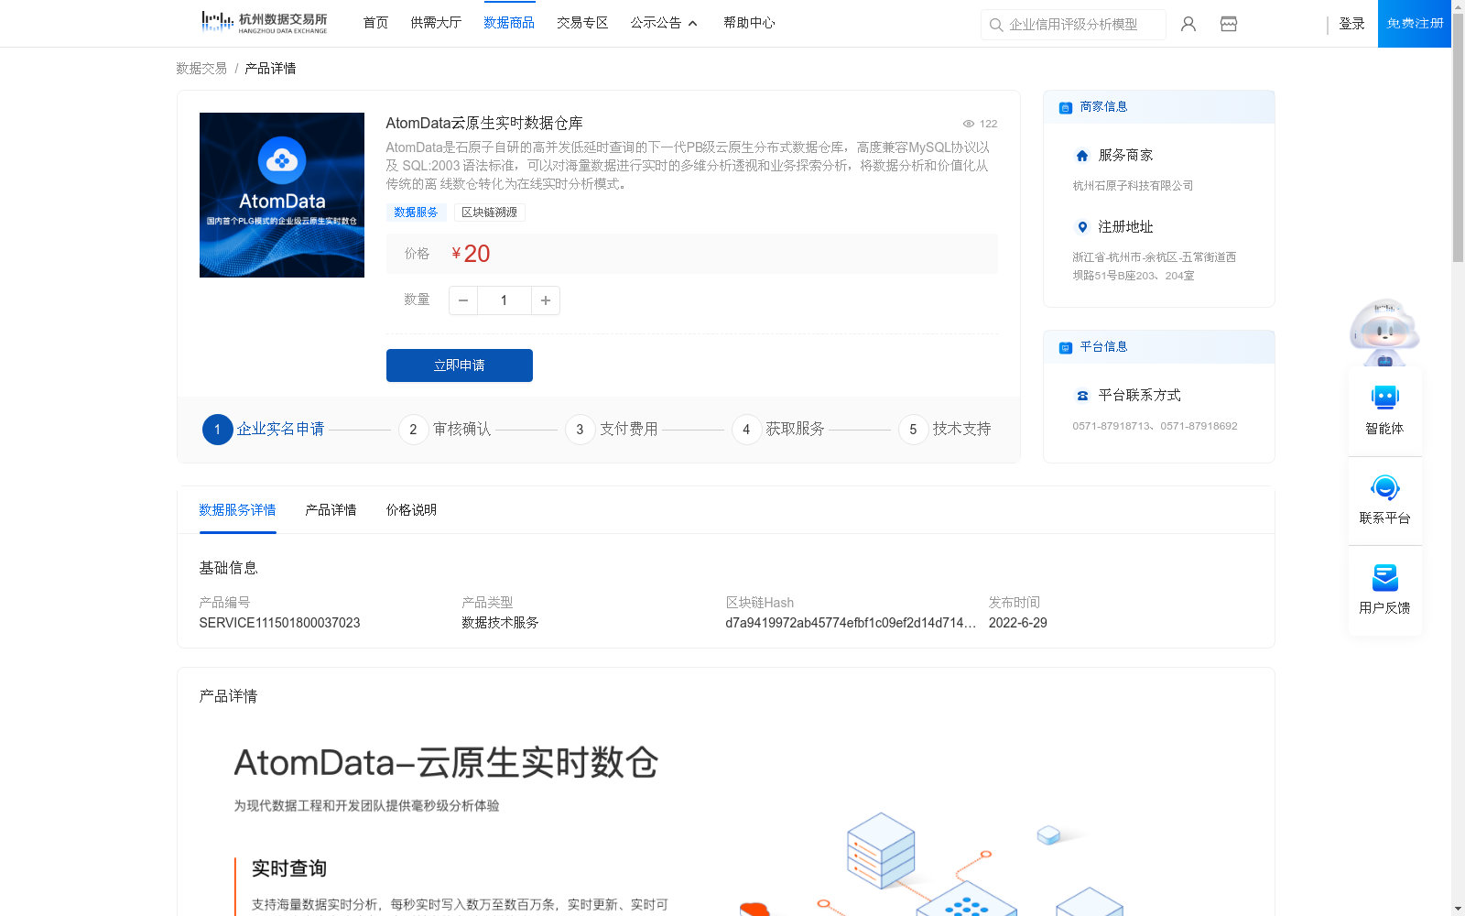1465x916 pixels.
Task: Click the search magnifier icon
Action: coord(996,25)
